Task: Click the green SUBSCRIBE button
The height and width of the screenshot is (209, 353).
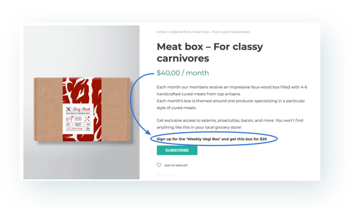Action: pyautogui.click(x=177, y=150)
